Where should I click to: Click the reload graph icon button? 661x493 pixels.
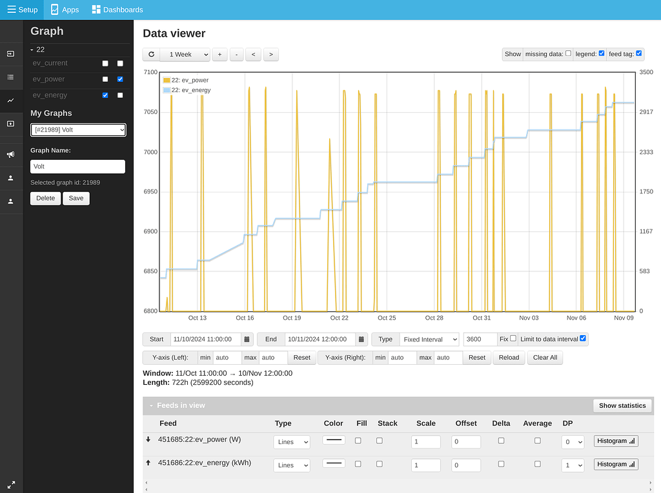[151, 55]
